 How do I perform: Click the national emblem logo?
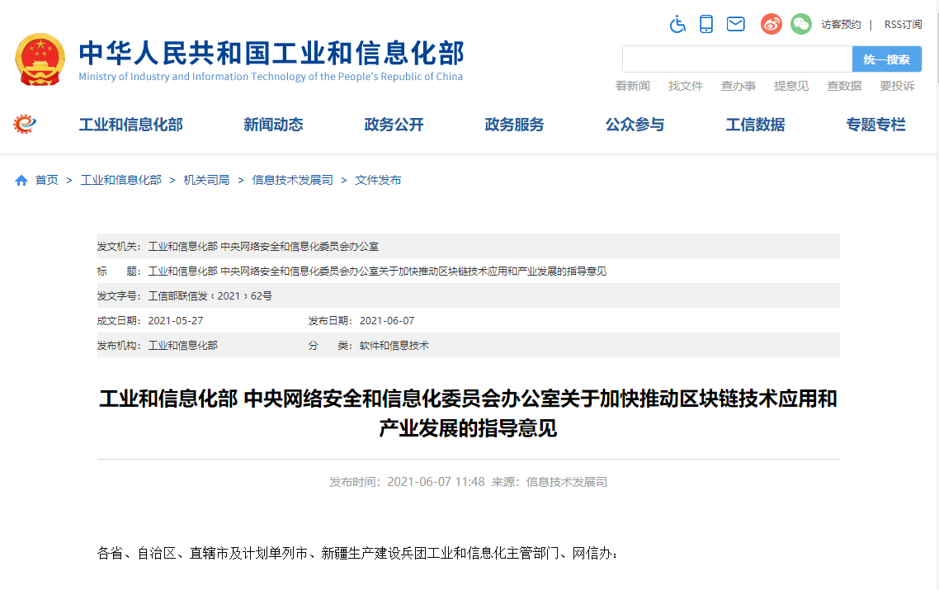click(40, 59)
